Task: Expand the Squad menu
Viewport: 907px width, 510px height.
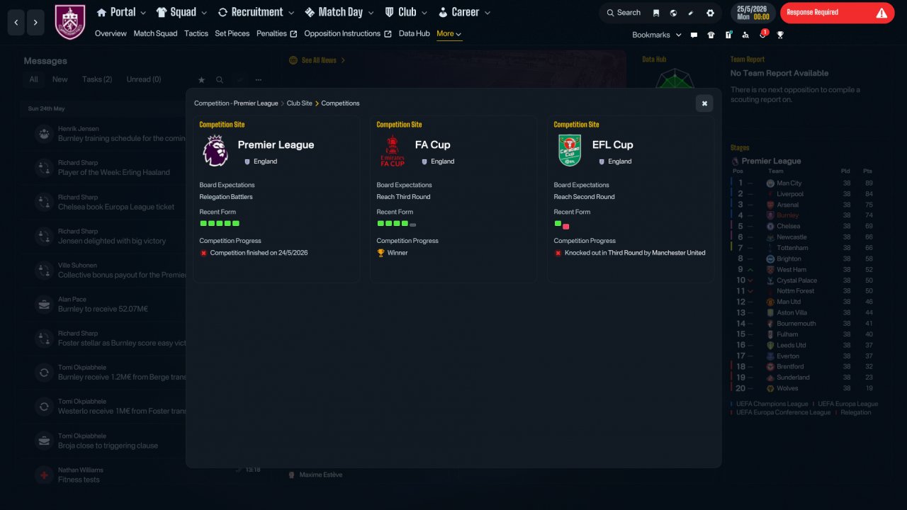Action: tap(181, 12)
